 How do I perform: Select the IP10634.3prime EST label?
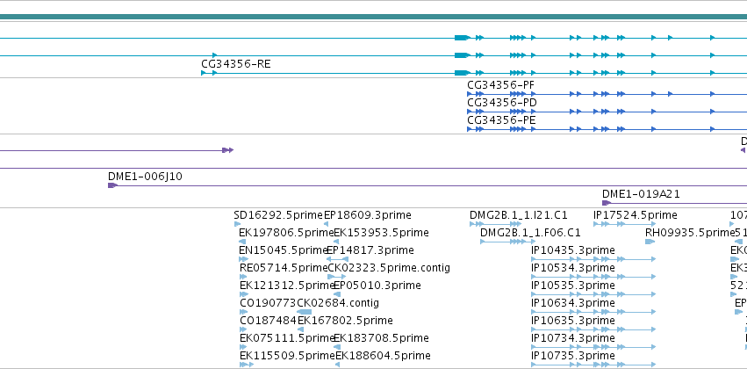[572, 303]
